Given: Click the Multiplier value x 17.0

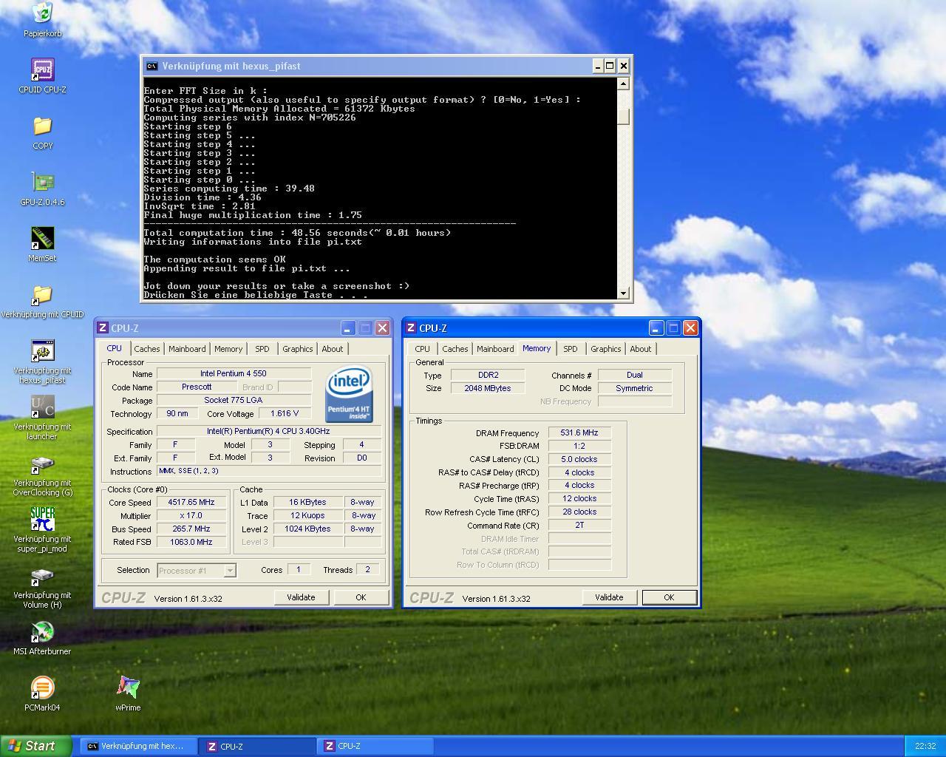Looking at the screenshot, I should click(191, 515).
